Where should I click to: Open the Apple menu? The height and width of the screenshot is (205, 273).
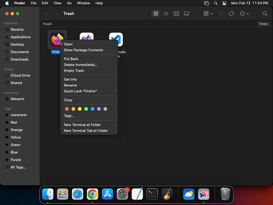pyautogui.click(x=7, y=3)
